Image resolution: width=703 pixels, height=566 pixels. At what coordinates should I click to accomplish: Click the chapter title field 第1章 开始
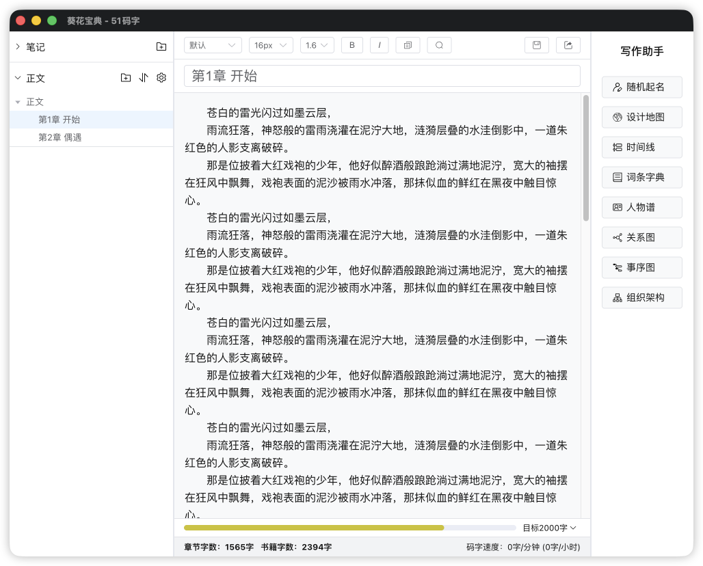(x=382, y=76)
